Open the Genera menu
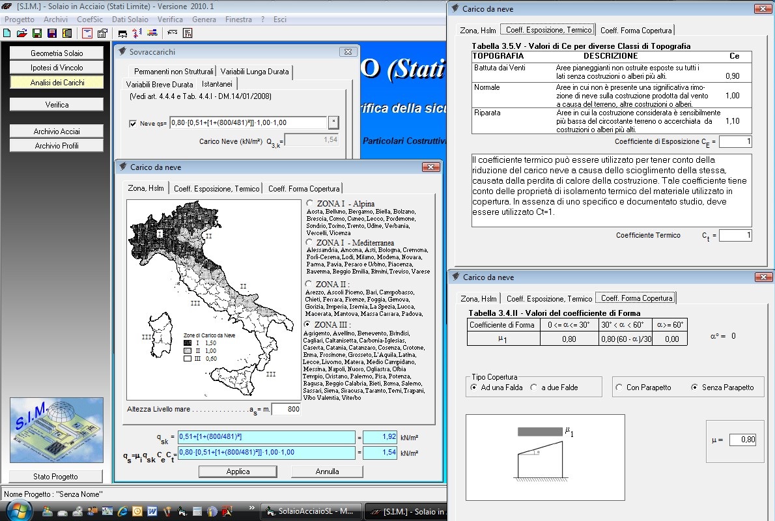This screenshot has width=775, height=521. [204, 20]
